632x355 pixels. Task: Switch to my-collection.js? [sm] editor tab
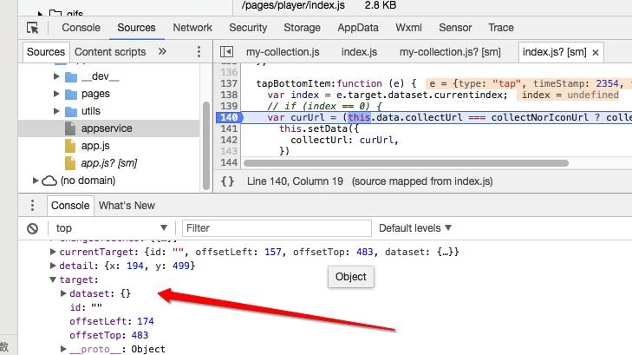coord(450,52)
